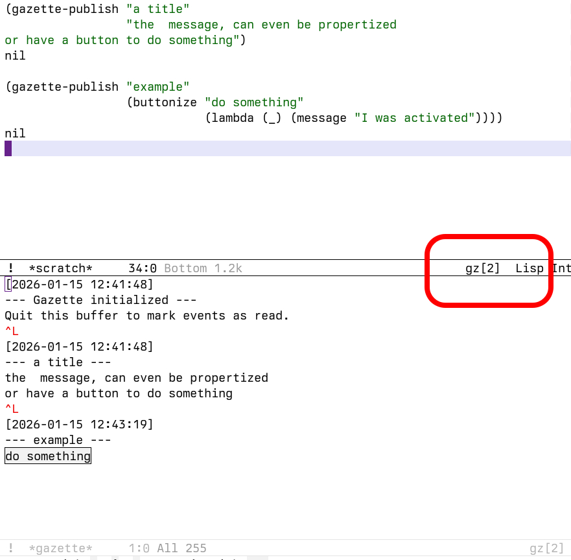
Task: Open the major mode menu via "Lisp Int" label
Action: point(531,268)
